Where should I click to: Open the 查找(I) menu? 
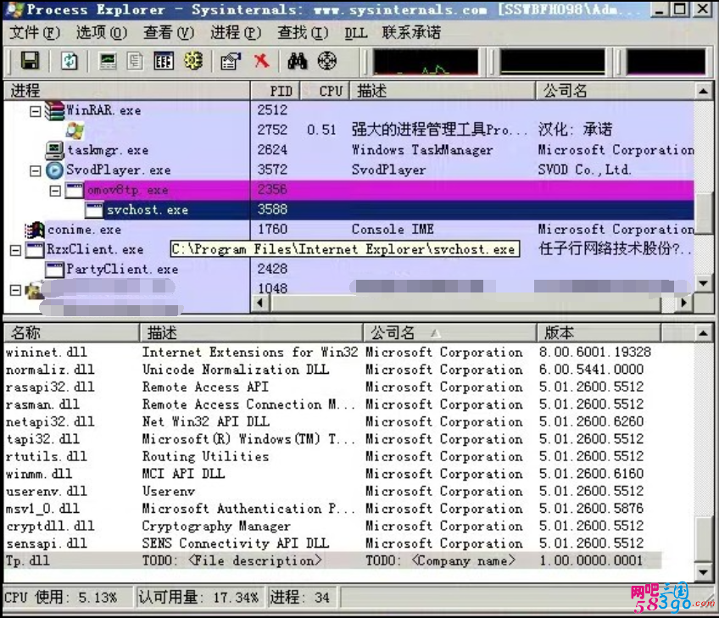[x=303, y=32]
